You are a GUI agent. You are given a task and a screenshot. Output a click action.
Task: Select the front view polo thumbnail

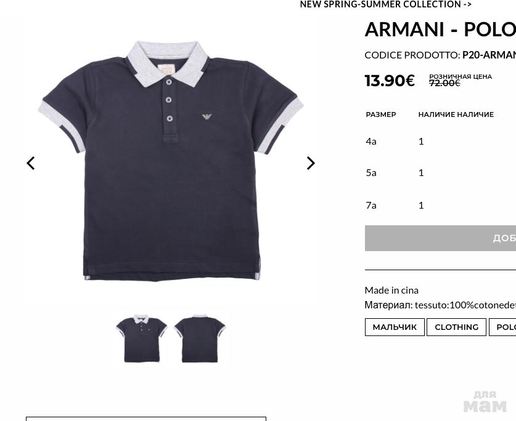point(142,338)
